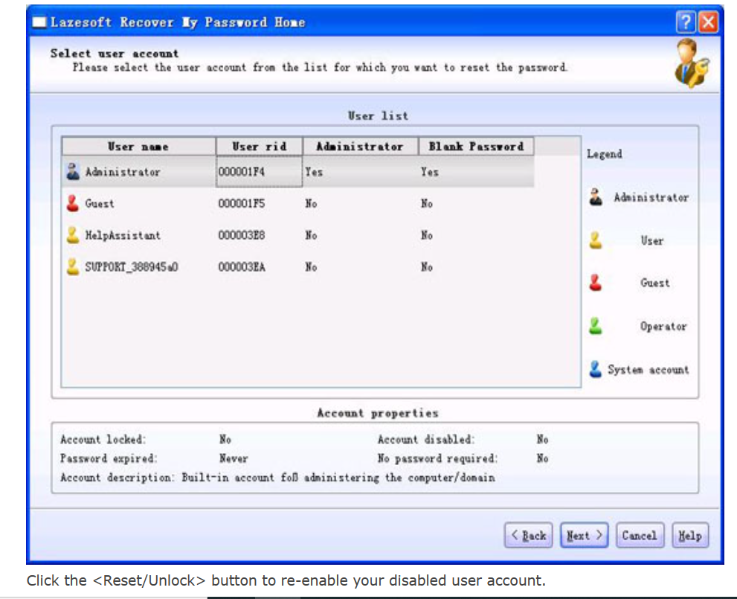Image resolution: width=737 pixels, height=599 pixels.
Task: Sort list by User name column header
Action: pos(138,147)
